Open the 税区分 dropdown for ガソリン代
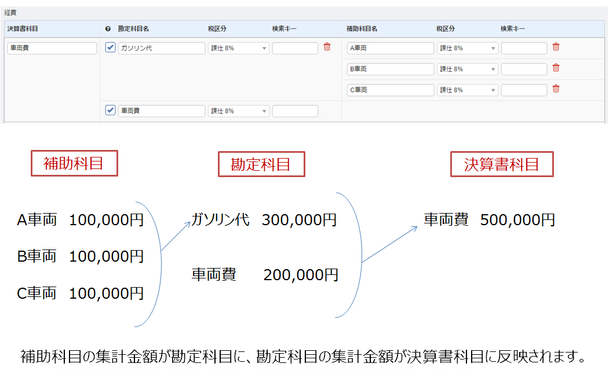 tap(238, 49)
